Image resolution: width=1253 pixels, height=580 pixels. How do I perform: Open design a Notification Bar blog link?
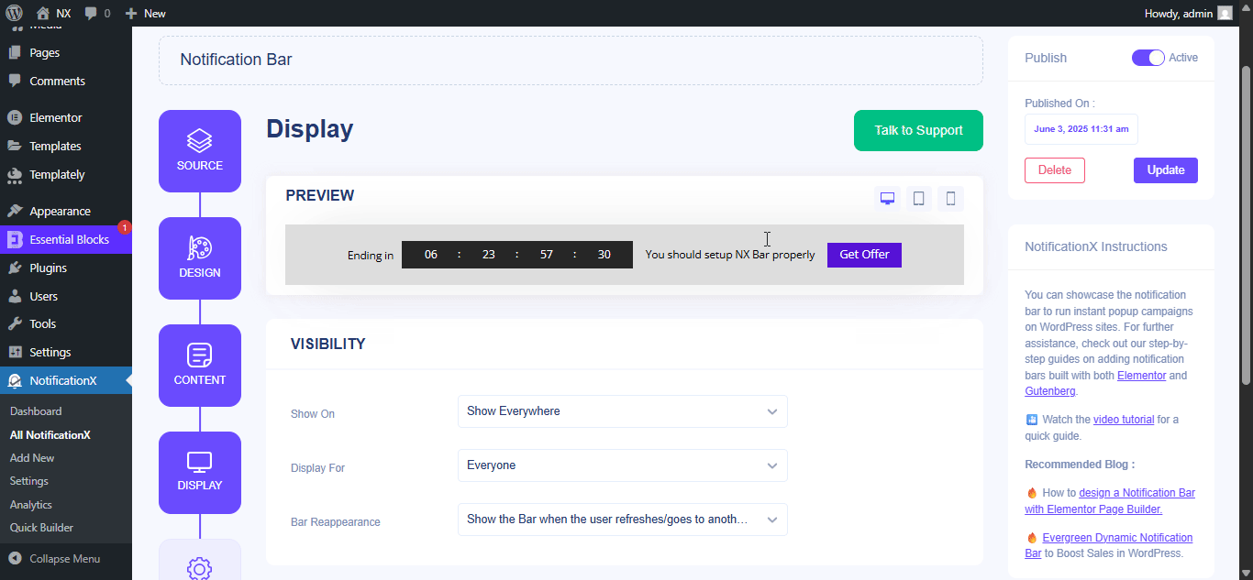(1110, 501)
